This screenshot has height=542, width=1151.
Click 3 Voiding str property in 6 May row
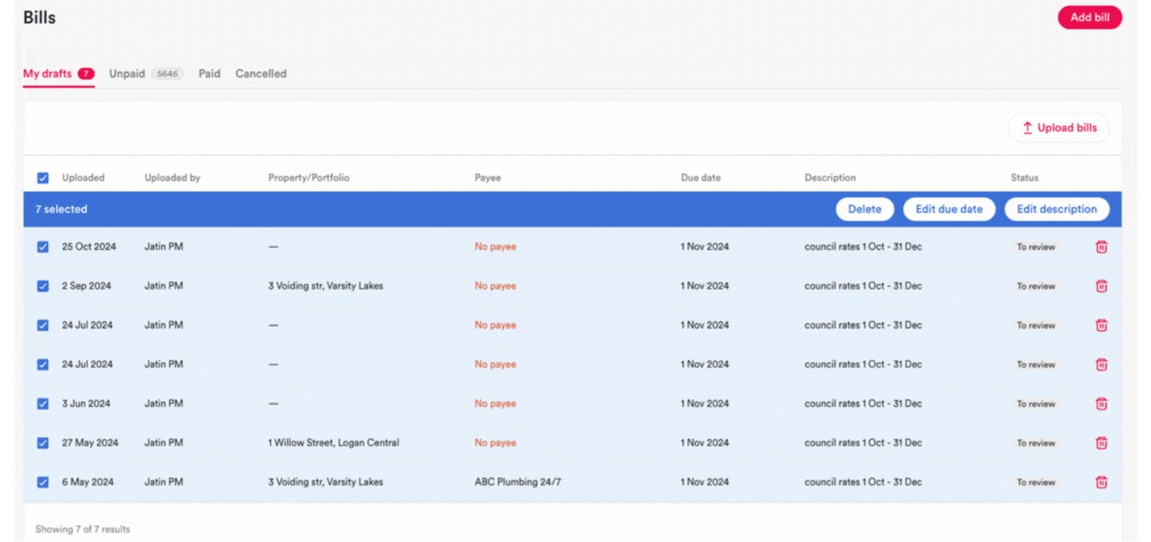click(325, 482)
